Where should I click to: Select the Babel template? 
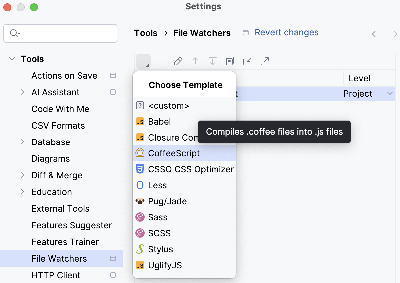(159, 122)
